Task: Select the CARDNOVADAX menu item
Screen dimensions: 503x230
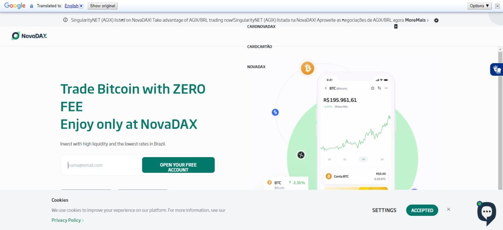Action: (261, 27)
